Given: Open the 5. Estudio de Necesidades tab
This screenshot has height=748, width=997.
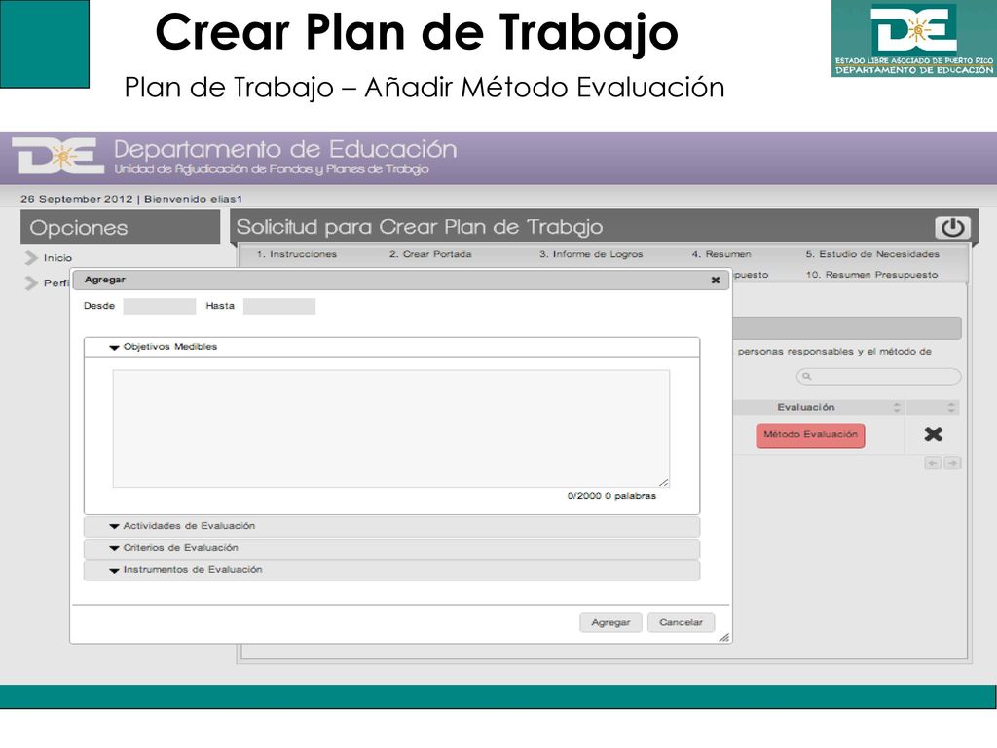Looking at the screenshot, I should 872,254.
